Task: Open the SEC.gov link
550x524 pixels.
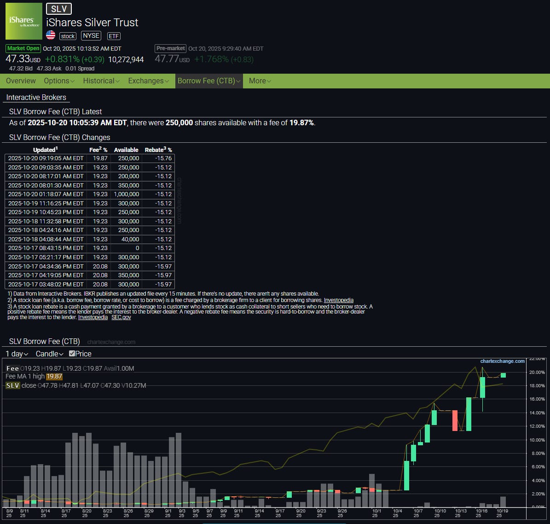Action: pyautogui.click(x=121, y=317)
